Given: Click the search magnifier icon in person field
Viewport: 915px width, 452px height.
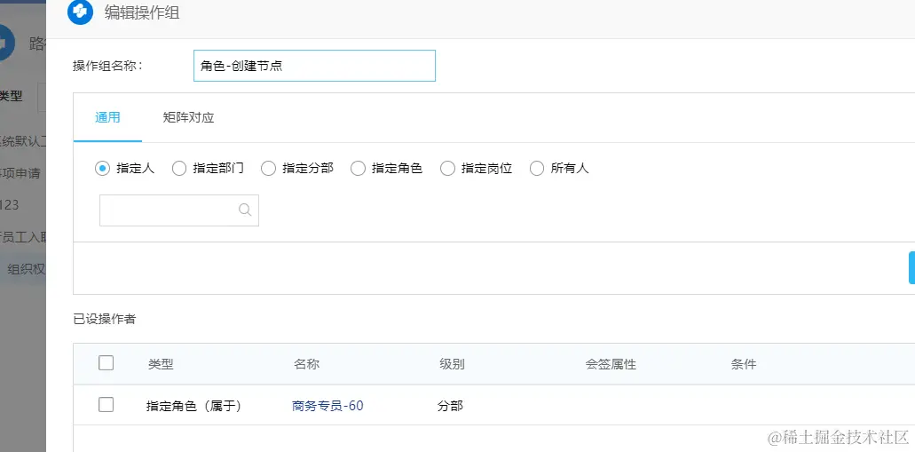Looking at the screenshot, I should pyautogui.click(x=245, y=210).
